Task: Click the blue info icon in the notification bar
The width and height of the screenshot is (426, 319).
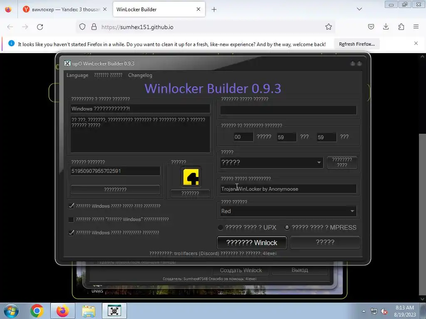Action: 11,43
